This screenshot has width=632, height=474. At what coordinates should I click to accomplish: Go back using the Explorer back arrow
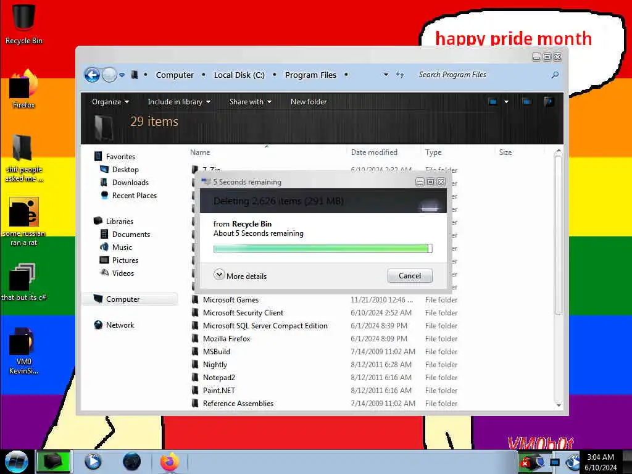(92, 75)
